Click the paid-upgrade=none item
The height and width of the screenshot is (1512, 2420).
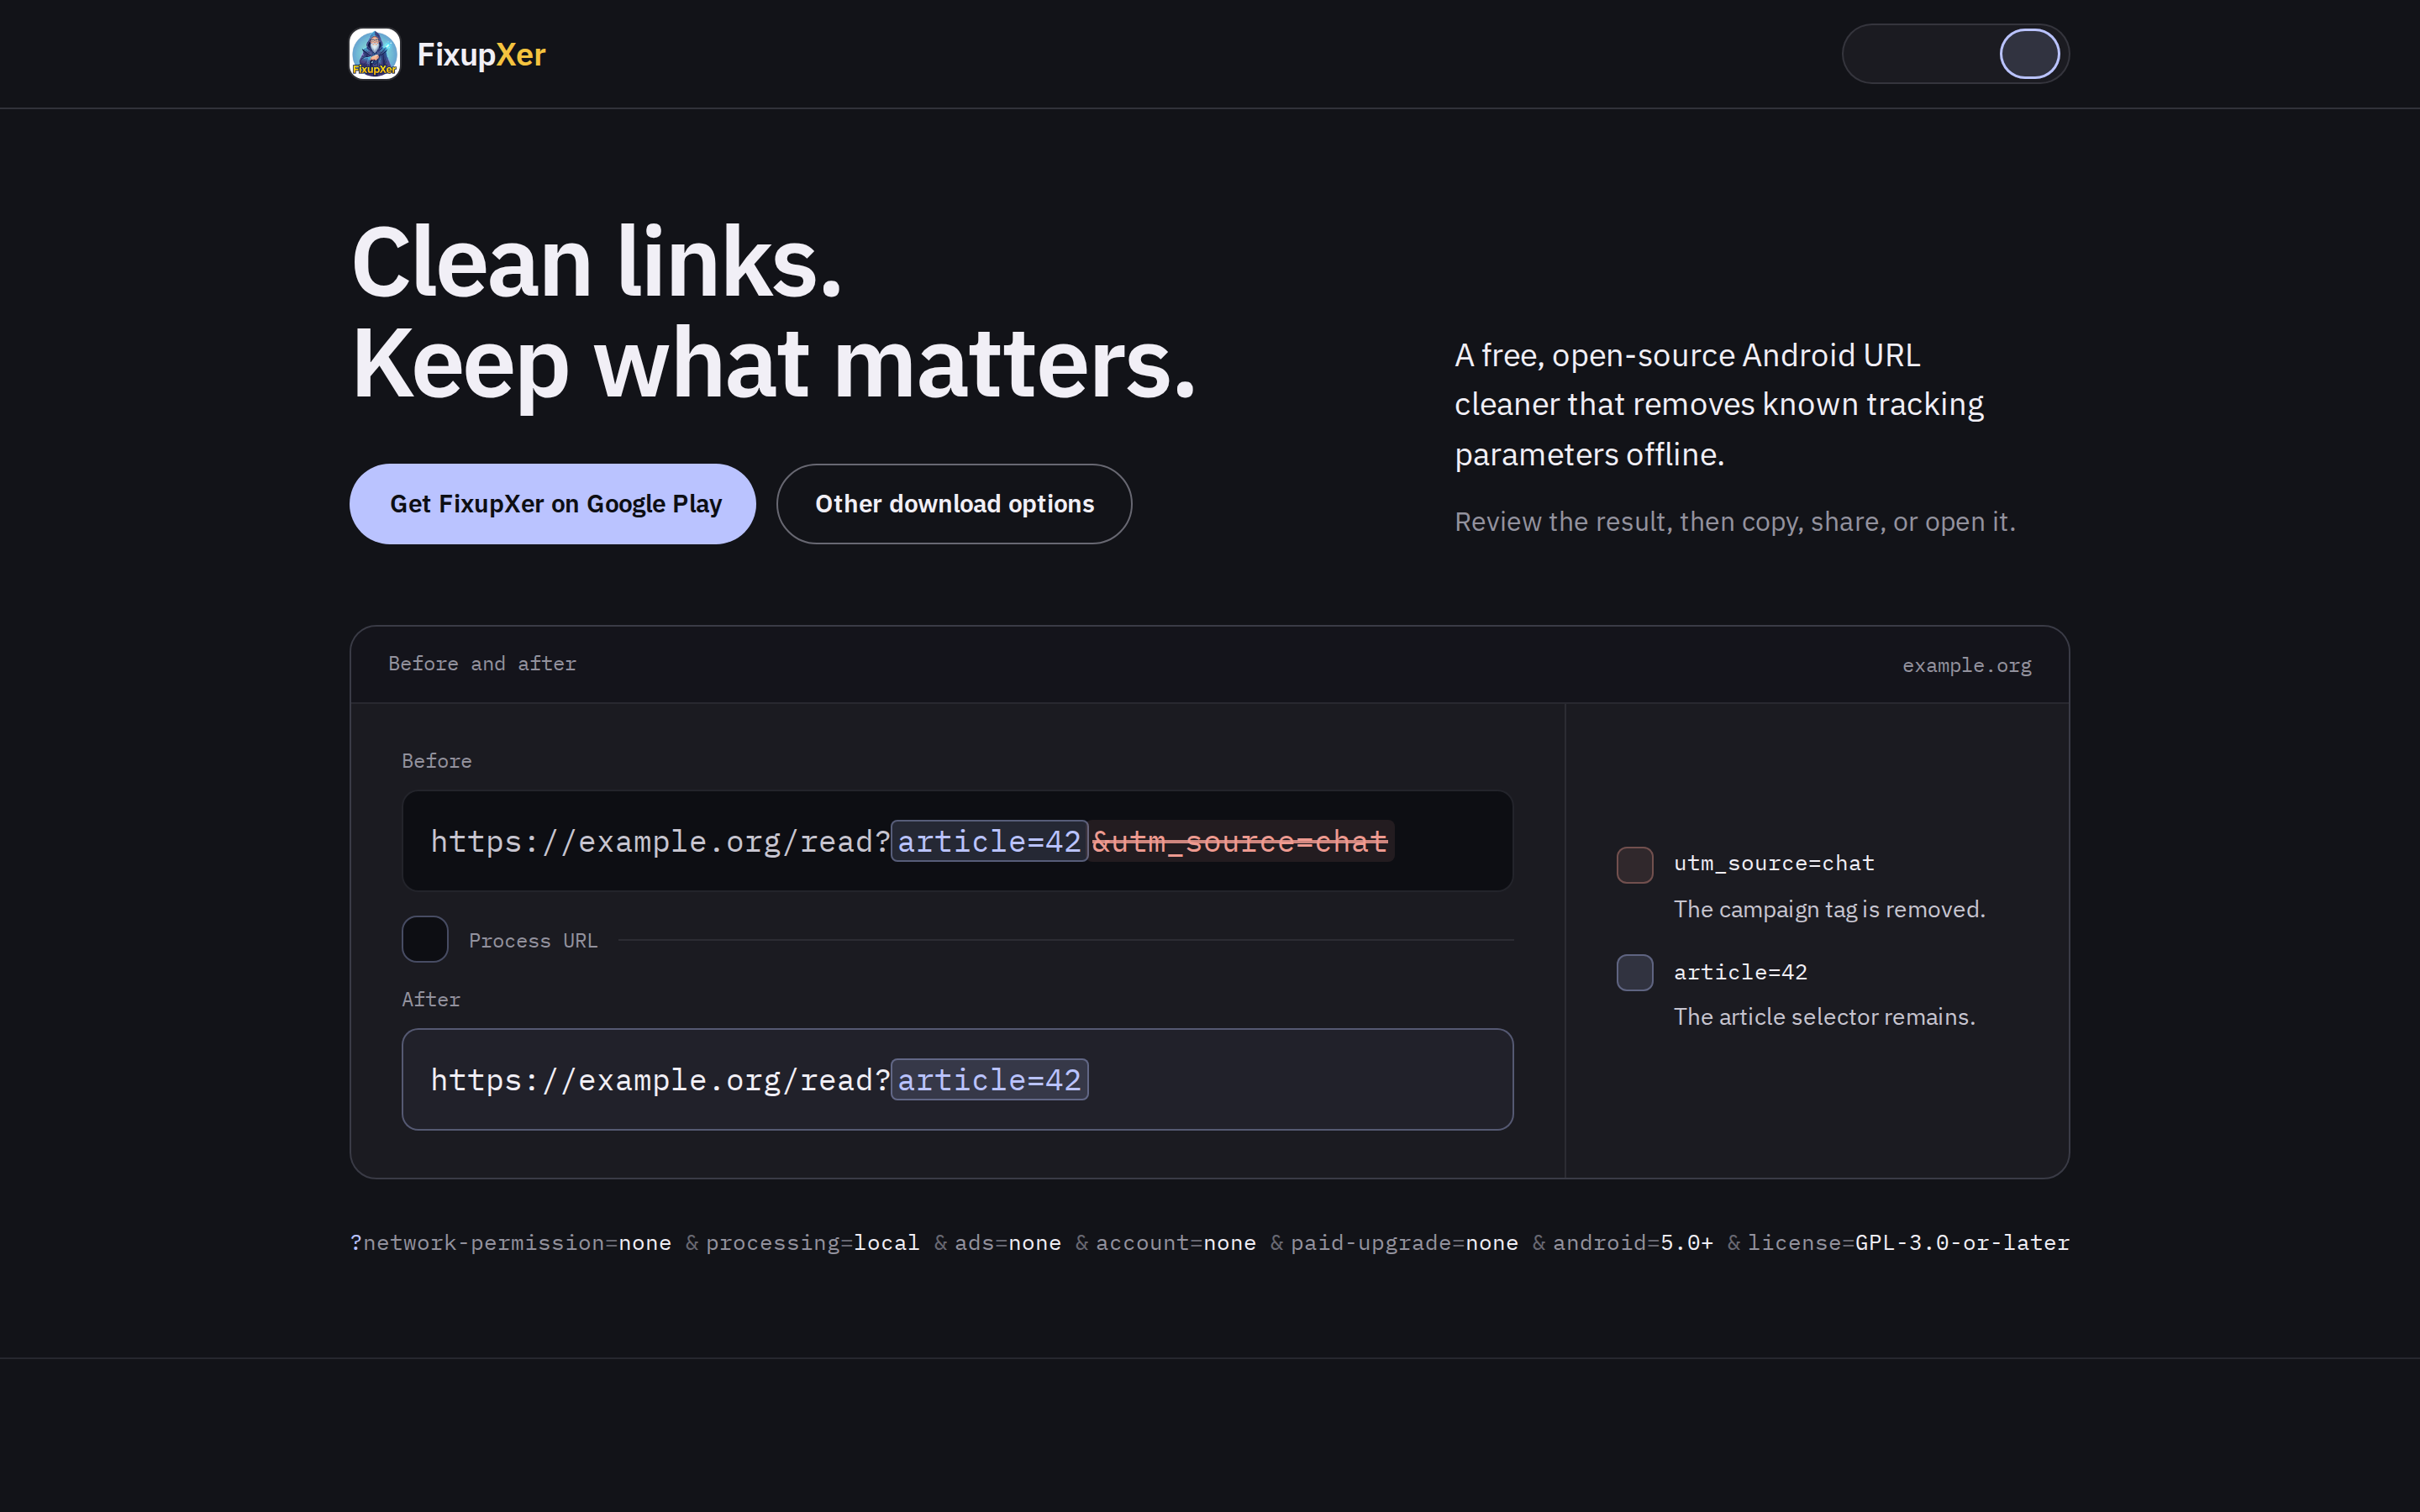point(1404,1242)
